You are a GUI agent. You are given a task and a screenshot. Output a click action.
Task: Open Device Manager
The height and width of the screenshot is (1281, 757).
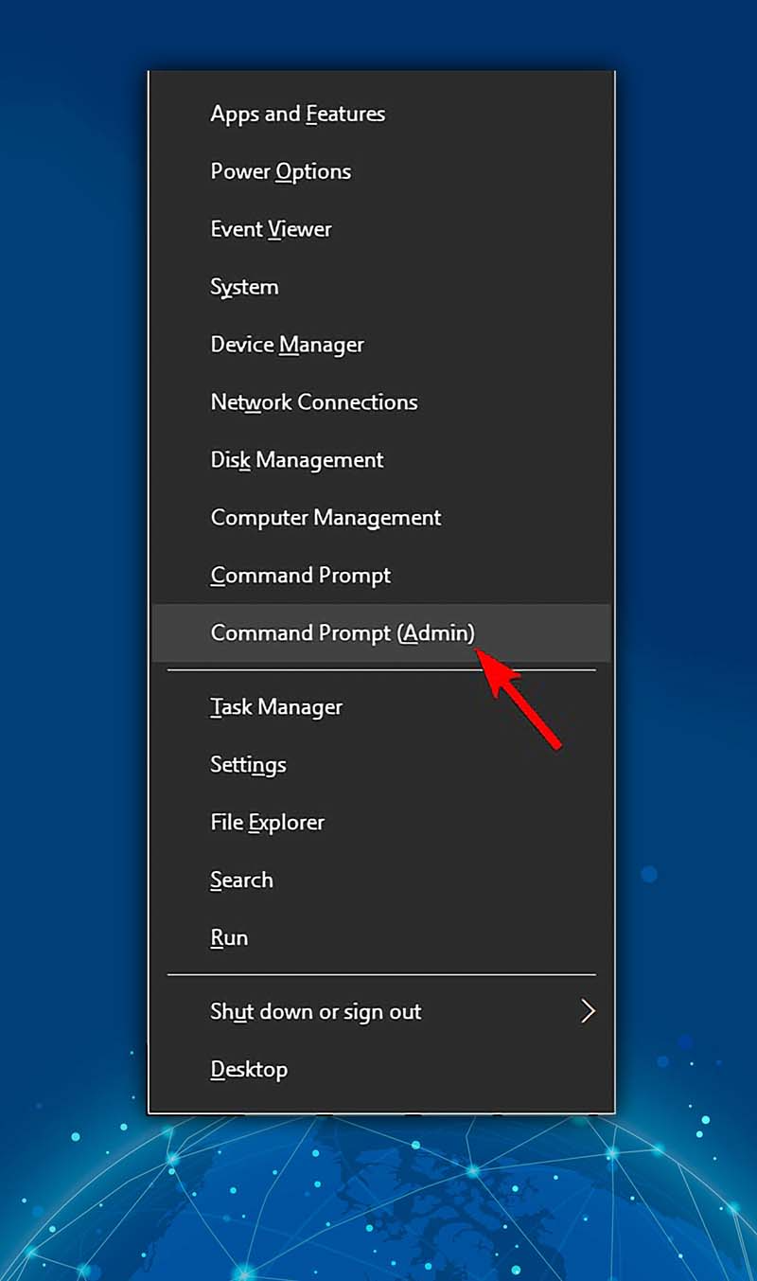point(287,345)
